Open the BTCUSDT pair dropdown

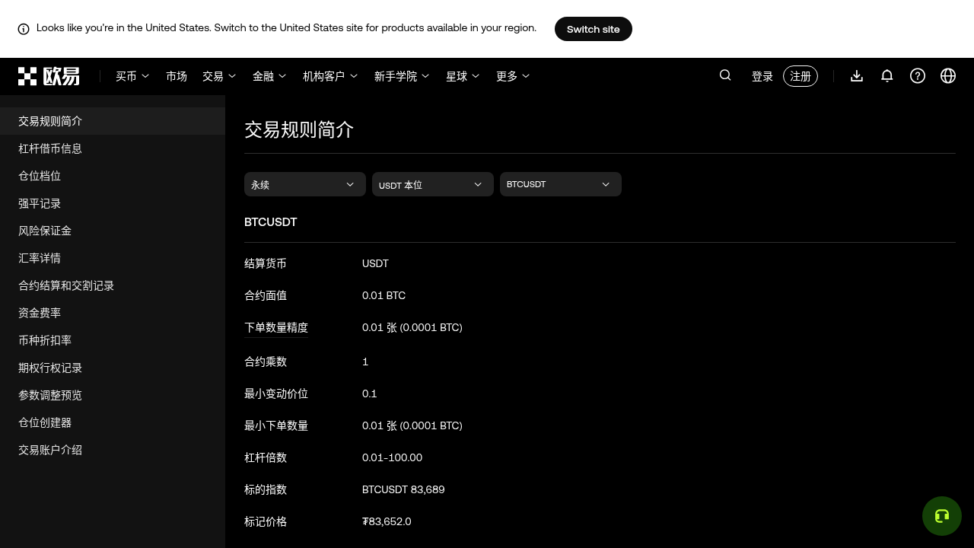coord(560,184)
